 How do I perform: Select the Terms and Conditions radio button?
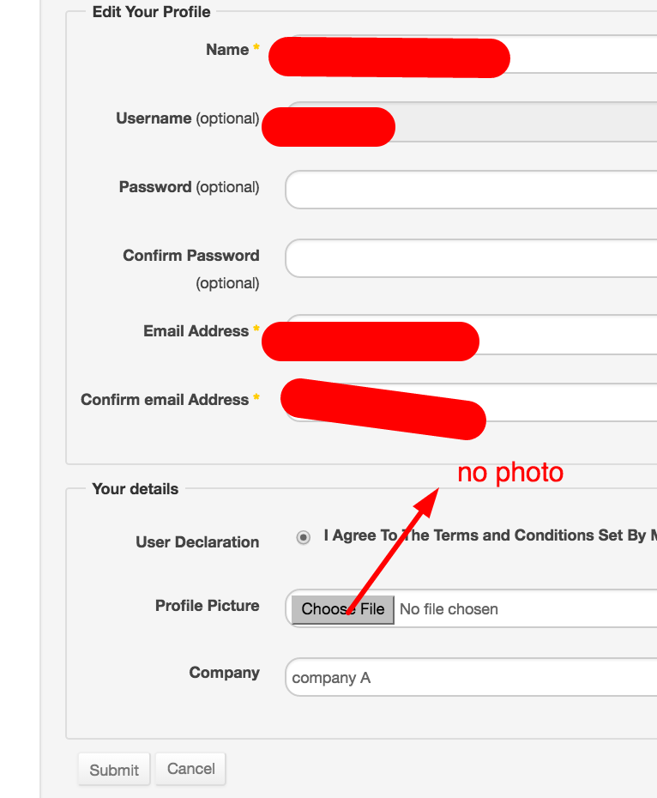(304, 538)
